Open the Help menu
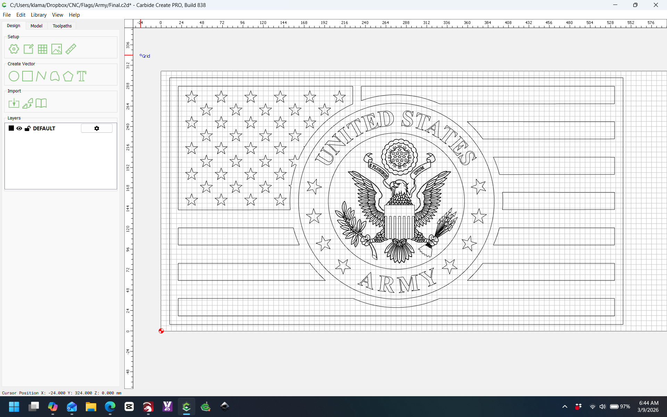Viewport: 667px width, 417px height. point(74,15)
